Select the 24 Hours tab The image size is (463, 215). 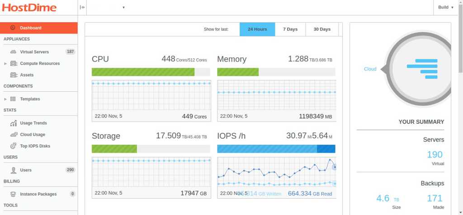click(x=257, y=29)
